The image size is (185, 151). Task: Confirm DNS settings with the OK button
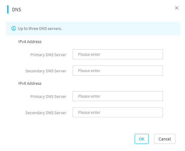141,139
